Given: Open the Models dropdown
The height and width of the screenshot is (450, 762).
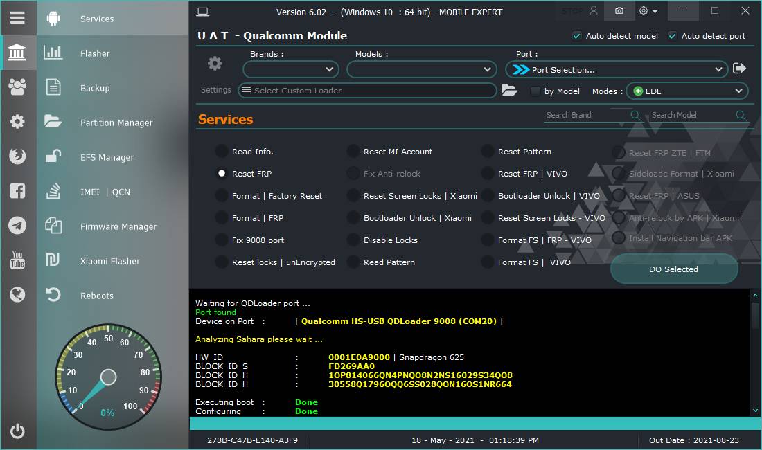Looking at the screenshot, I should tap(421, 69).
